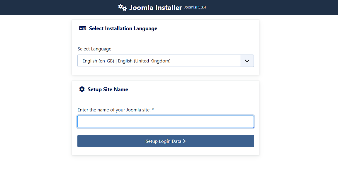
Task: Open the language dropdown arrow
Action: click(247, 61)
